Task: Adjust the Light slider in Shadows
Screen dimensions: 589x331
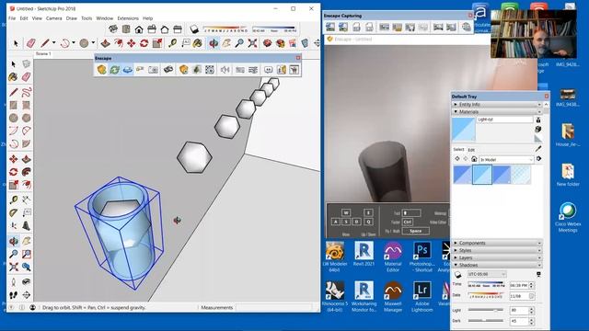Action: pos(486,310)
